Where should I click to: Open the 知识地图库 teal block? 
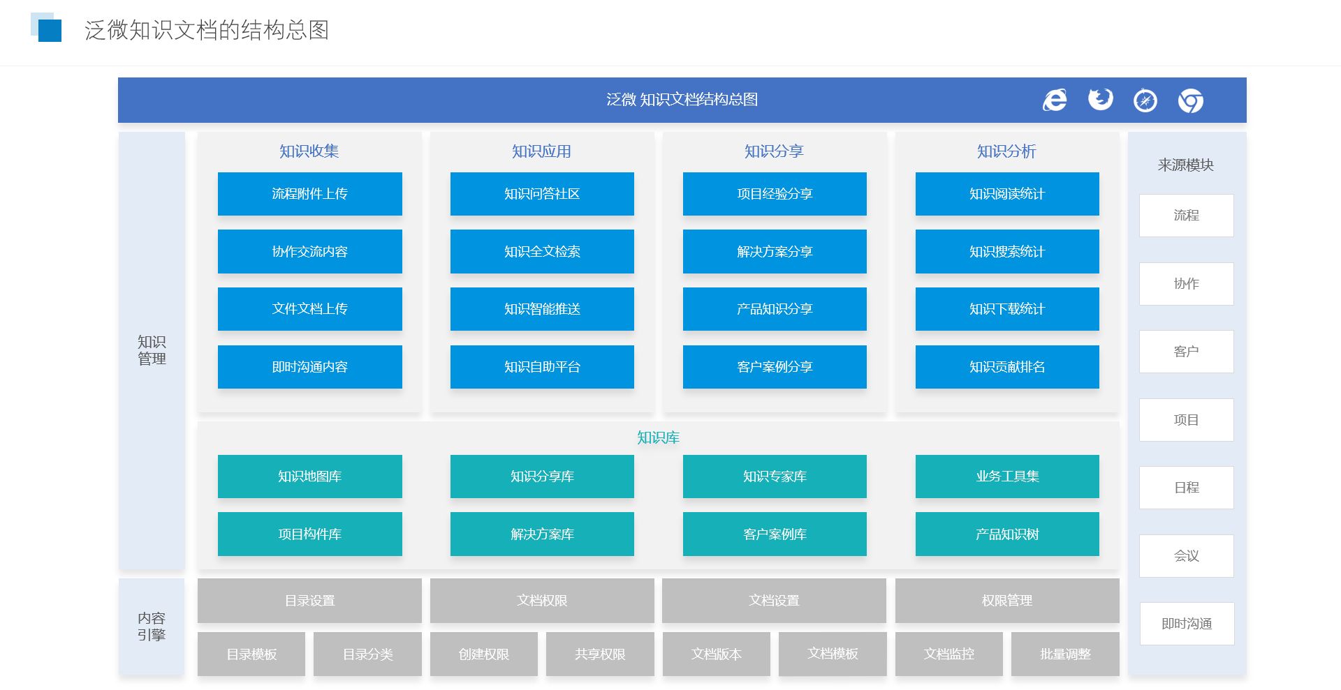pos(309,477)
